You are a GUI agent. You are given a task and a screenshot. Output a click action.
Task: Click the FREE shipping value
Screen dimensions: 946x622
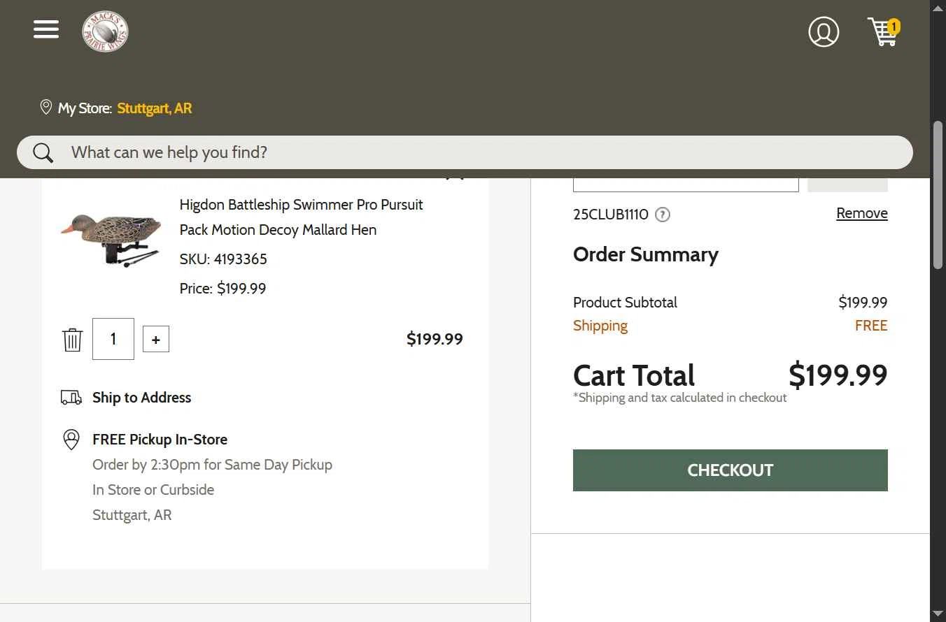tap(871, 326)
